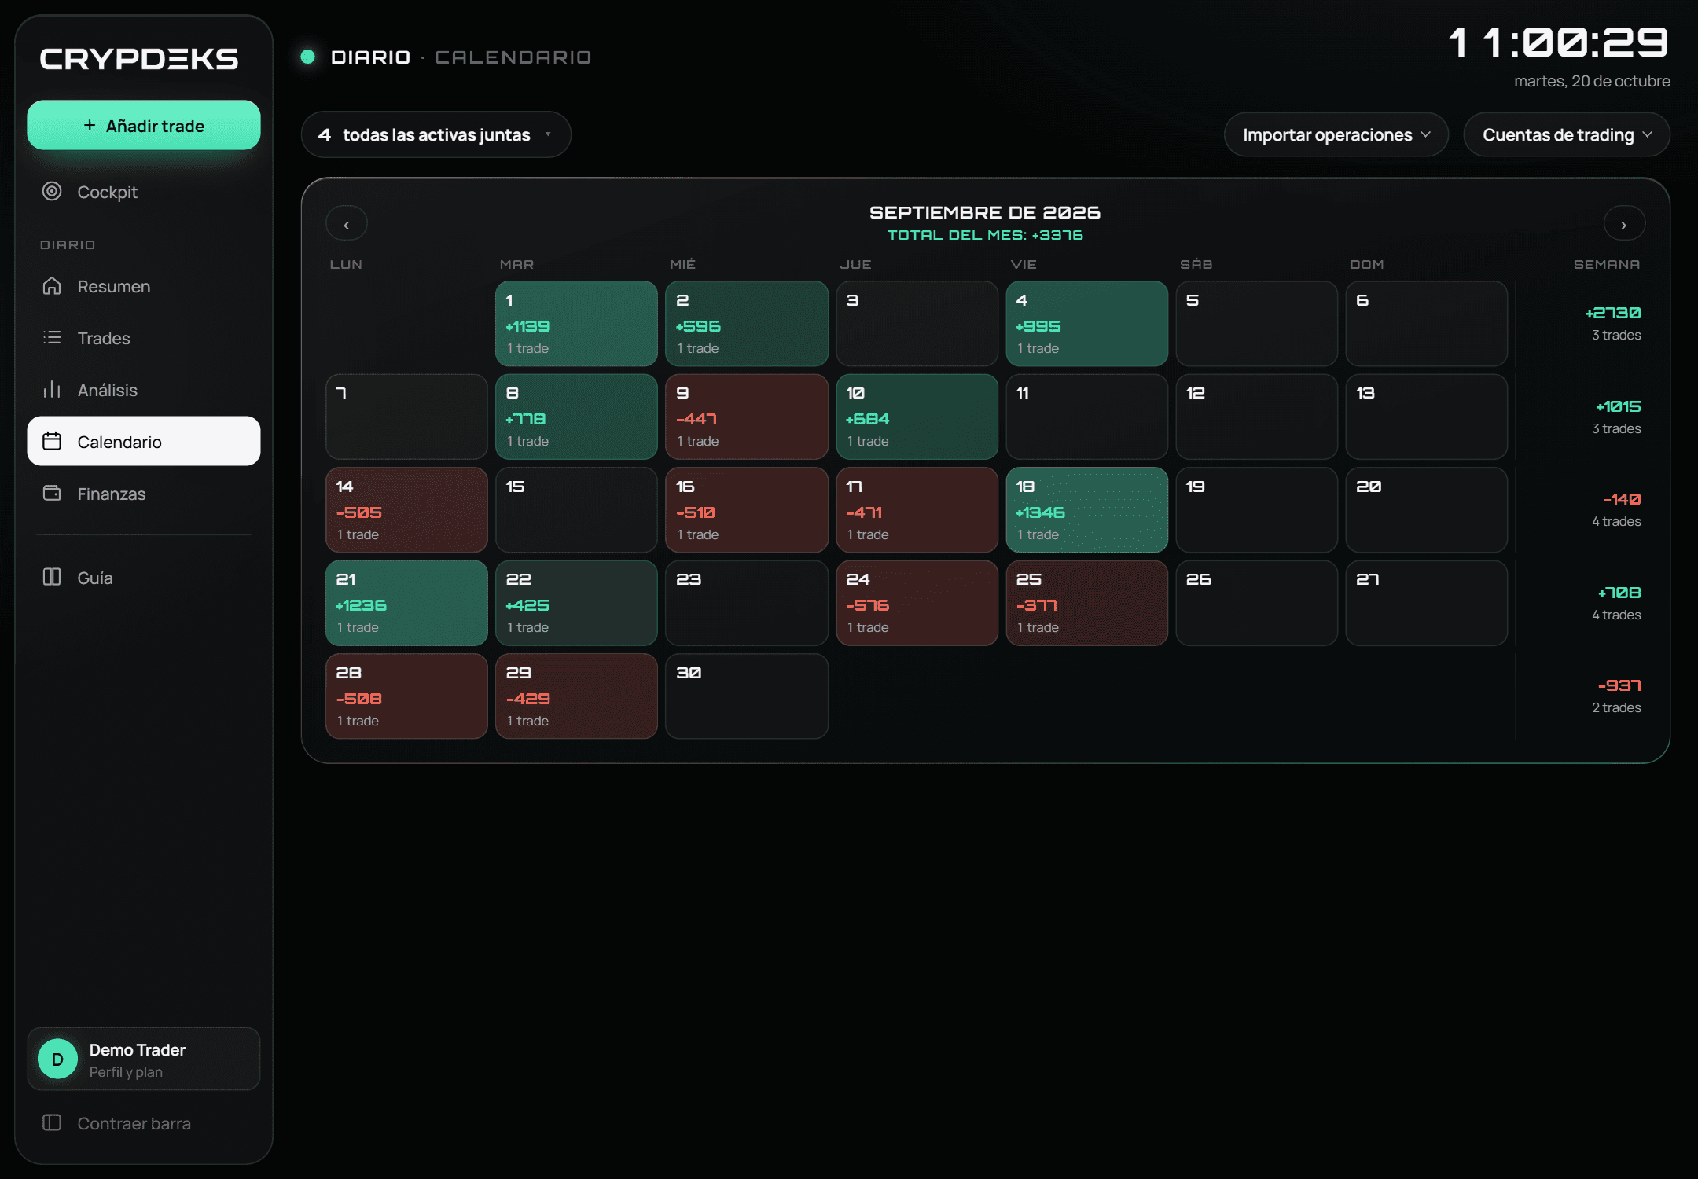Click the Trades list icon

click(x=52, y=338)
